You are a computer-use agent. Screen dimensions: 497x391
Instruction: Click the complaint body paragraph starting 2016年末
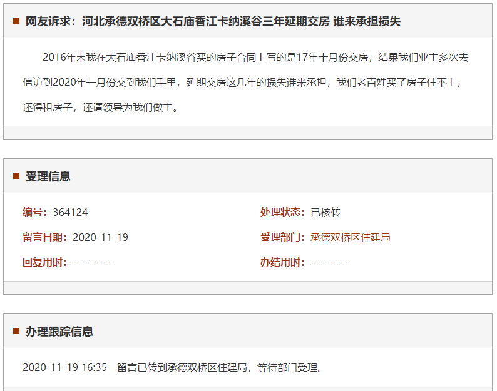[247, 83]
